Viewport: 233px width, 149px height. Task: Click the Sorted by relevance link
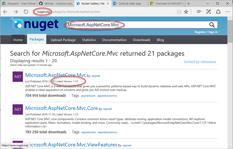pos(200,62)
